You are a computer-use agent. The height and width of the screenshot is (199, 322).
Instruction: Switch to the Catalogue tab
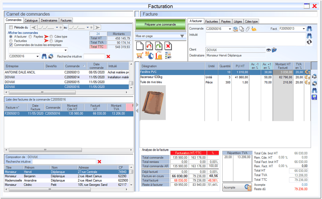pos(31,20)
